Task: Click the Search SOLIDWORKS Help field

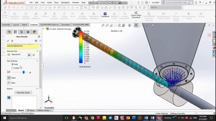Action: click(176, 2)
